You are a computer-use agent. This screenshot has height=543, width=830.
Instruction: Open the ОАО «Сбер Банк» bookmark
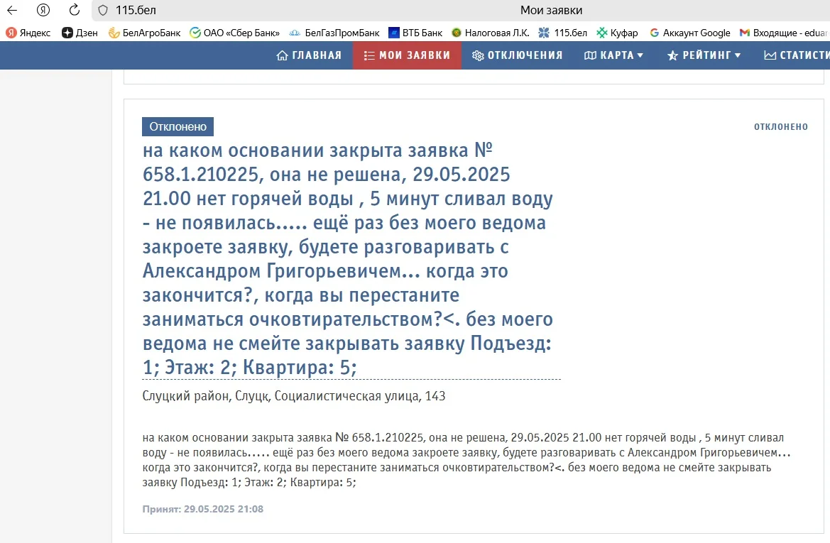235,33
